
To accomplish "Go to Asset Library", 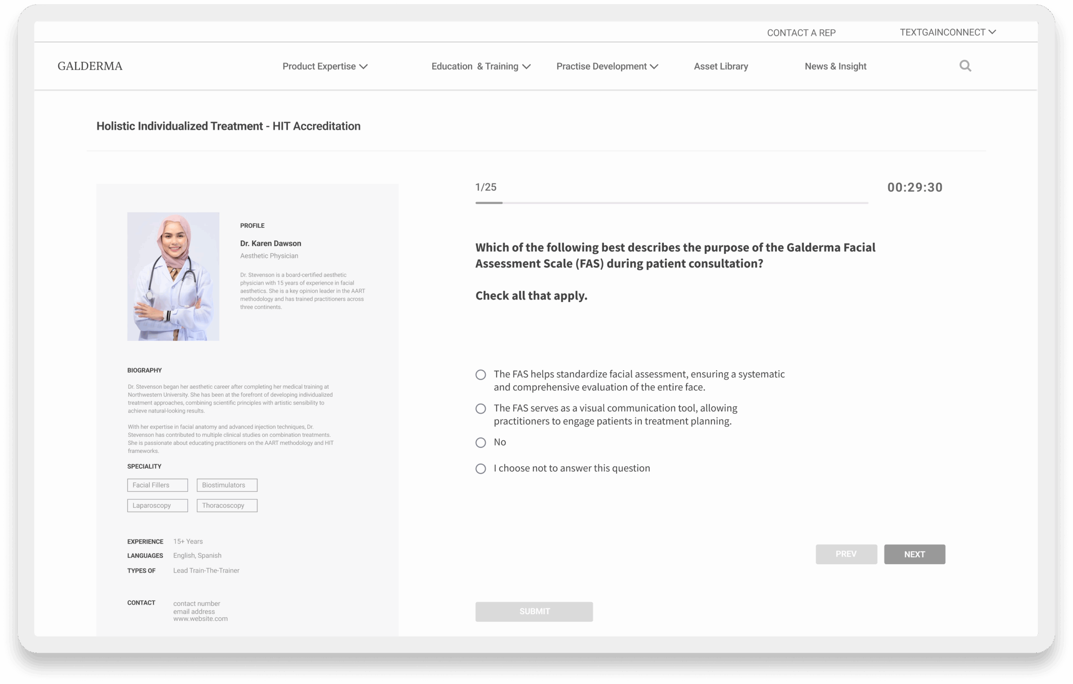I will pos(721,66).
